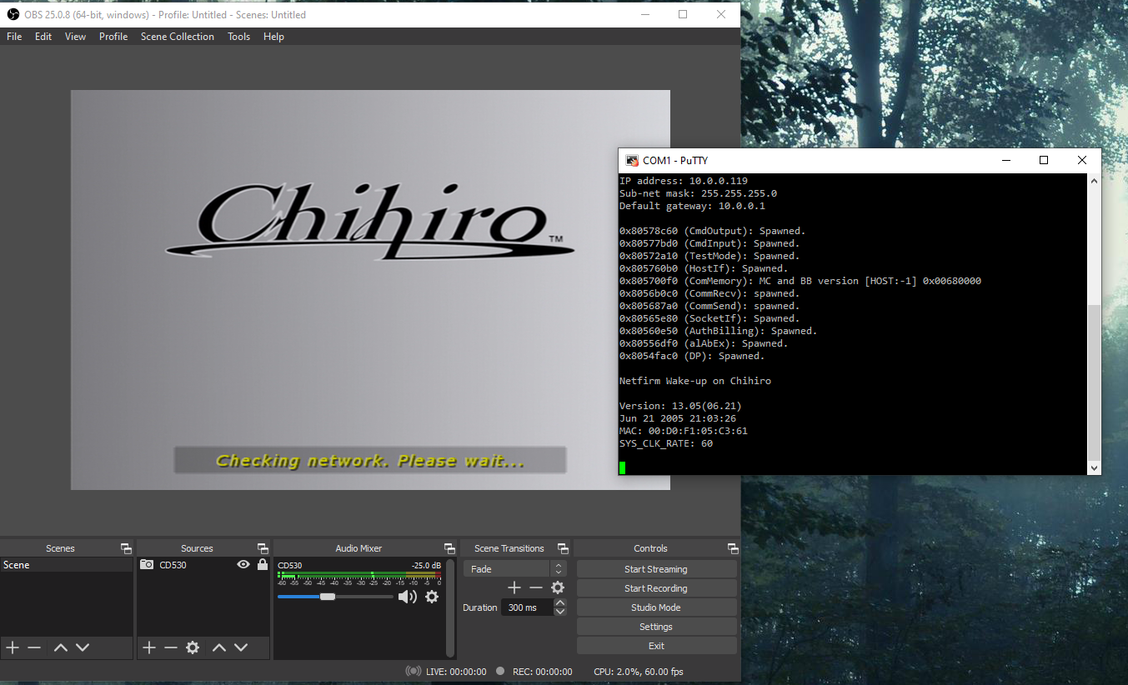The height and width of the screenshot is (685, 1128).
Task: Click the Audio Mixer vertical scrollbar
Action: point(450,608)
